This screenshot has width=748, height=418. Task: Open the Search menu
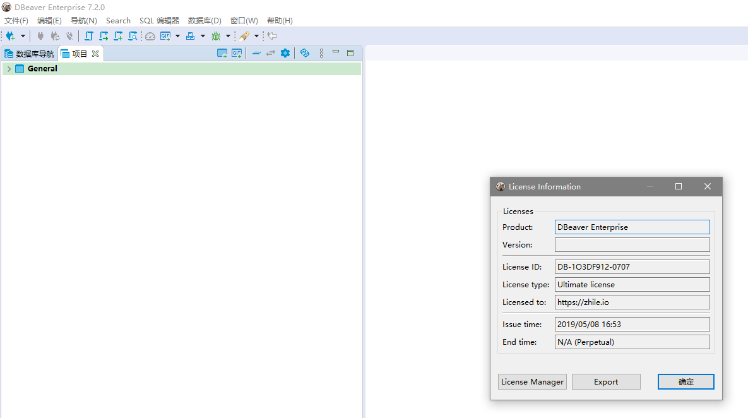[x=118, y=20]
